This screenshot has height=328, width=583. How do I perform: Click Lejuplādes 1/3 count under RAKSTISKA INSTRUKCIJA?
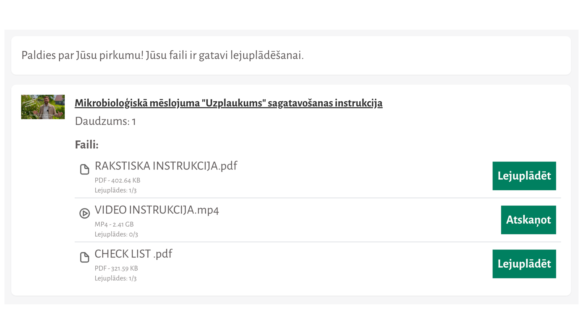(x=116, y=190)
